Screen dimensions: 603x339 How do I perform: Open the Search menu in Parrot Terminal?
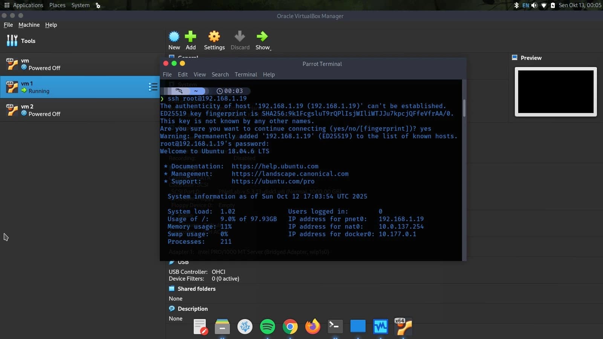(x=220, y=74)
